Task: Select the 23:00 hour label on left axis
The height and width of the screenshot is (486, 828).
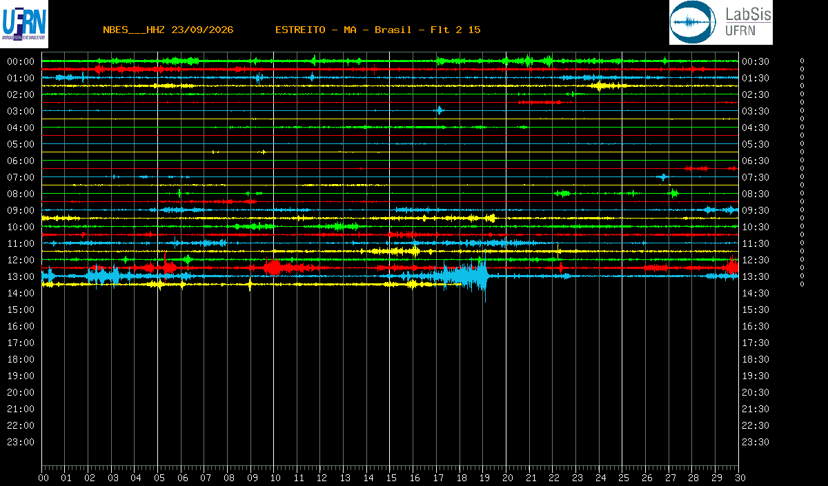Action: tap(21, 442)
